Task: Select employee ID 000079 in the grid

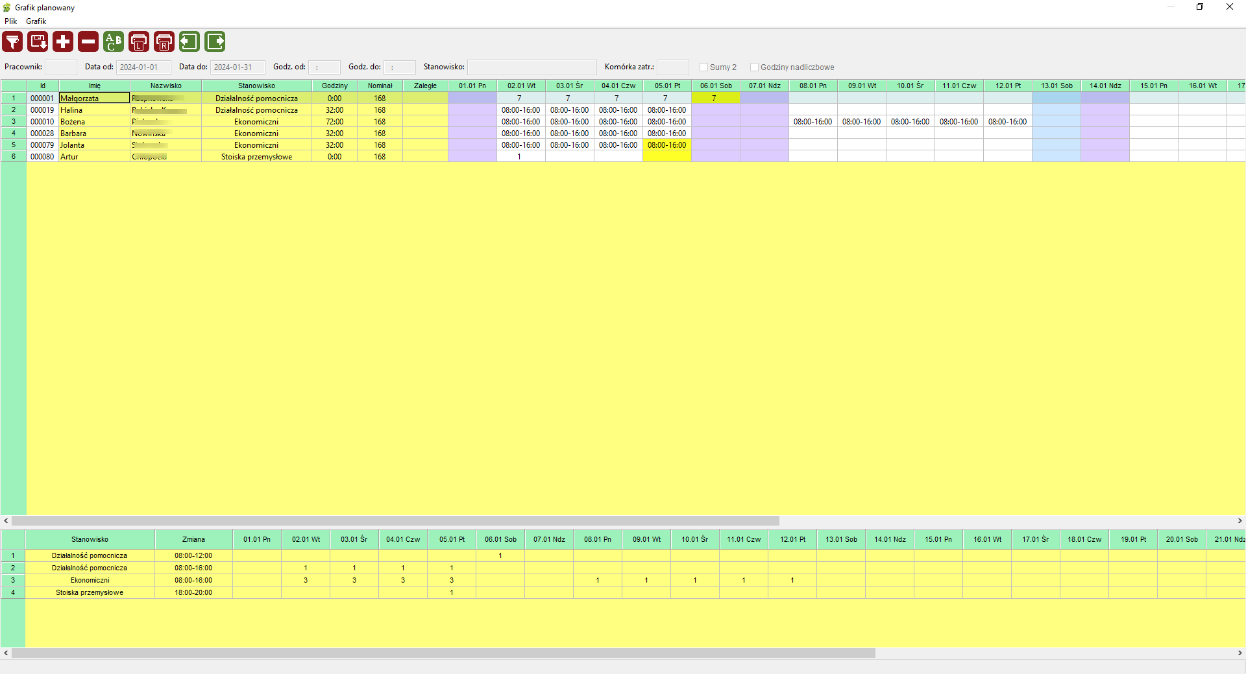Action: point(42,145)
